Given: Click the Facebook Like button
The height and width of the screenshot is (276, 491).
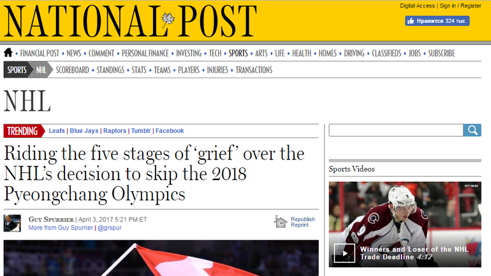Looking at the screenshot, I should pyautogui.click(x=437, y=21).
